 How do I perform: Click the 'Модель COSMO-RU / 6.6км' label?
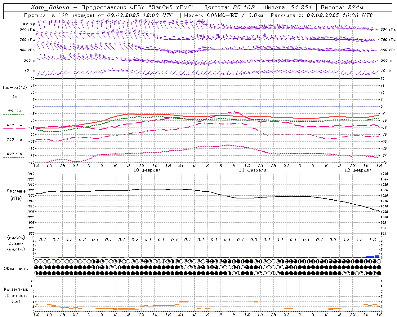tap(224, 15)
